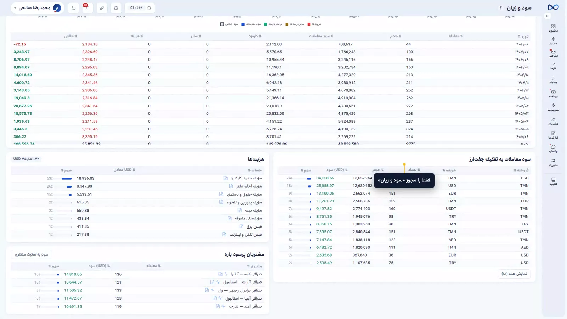This screenshot has height=319, width=567.
Task: Click the USD ۳۵,۸۵۱.۳۲ expenses total badge
Action: click(27, 159)
